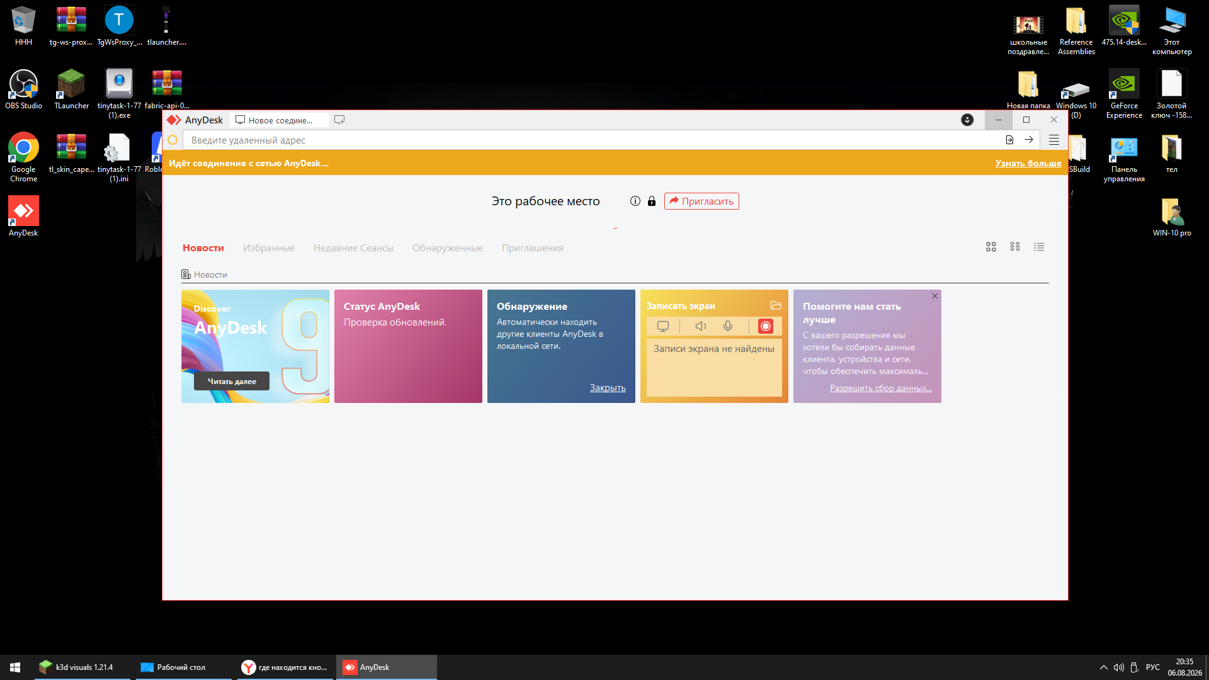Show hidden system tray icons
The width and height of the screenshot is (1209, 680).
[x=1103, y=667]
